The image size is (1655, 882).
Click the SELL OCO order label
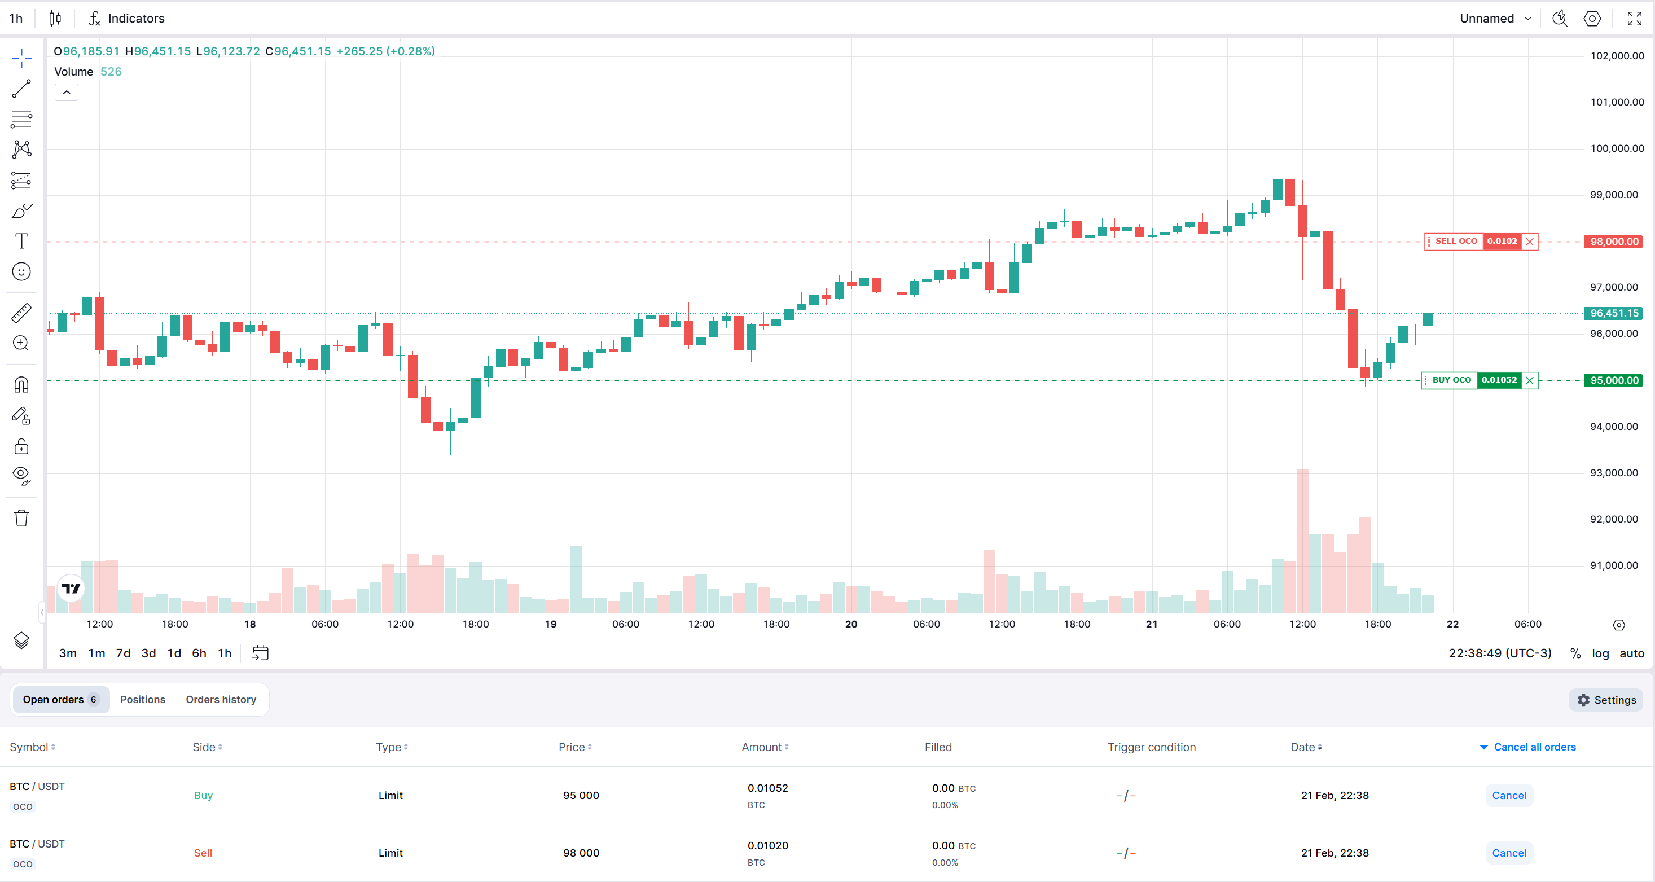tap(1456, 242)
